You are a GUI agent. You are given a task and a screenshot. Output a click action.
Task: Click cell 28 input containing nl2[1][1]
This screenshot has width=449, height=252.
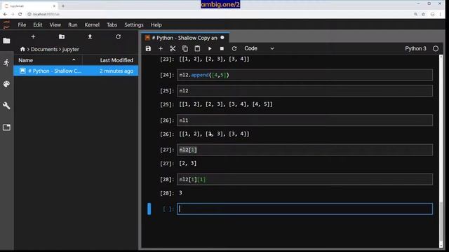[x=304, y=179]
